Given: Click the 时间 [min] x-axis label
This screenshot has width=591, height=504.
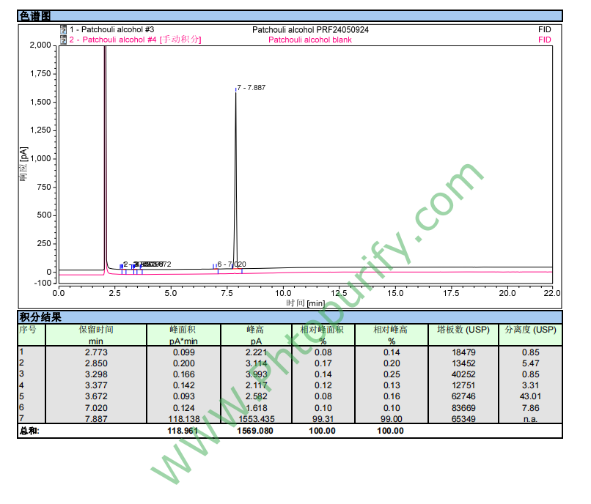Looking at the screenshot, I should (x=305, y=303).
